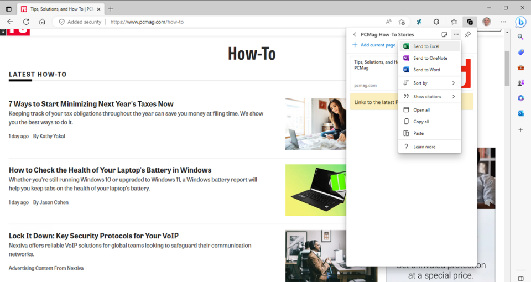Screen dimensions: 531x282
Task: Open the Favorites list icon
Action: 454,22
